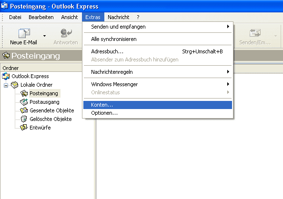Viewport: 283px width, 199px height.
Task: Click the Senden/Em... toolbar icon
Action: pyautogui.click(x=255, y=33)
